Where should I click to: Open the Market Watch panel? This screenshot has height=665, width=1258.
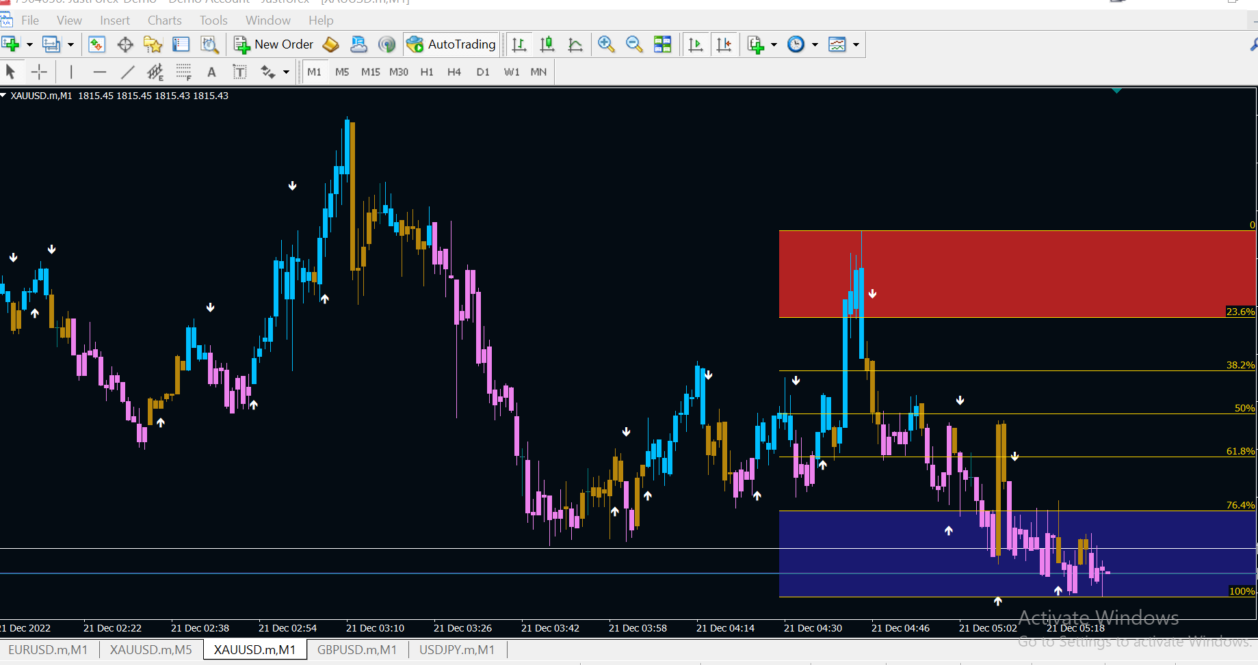pos(96,45)
